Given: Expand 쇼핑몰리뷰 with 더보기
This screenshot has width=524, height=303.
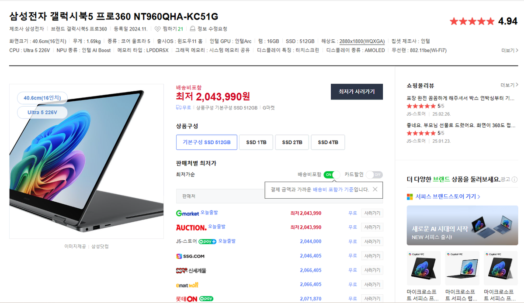Looking at the screenshot, I should pyautogui.click(x=510, y=85).
